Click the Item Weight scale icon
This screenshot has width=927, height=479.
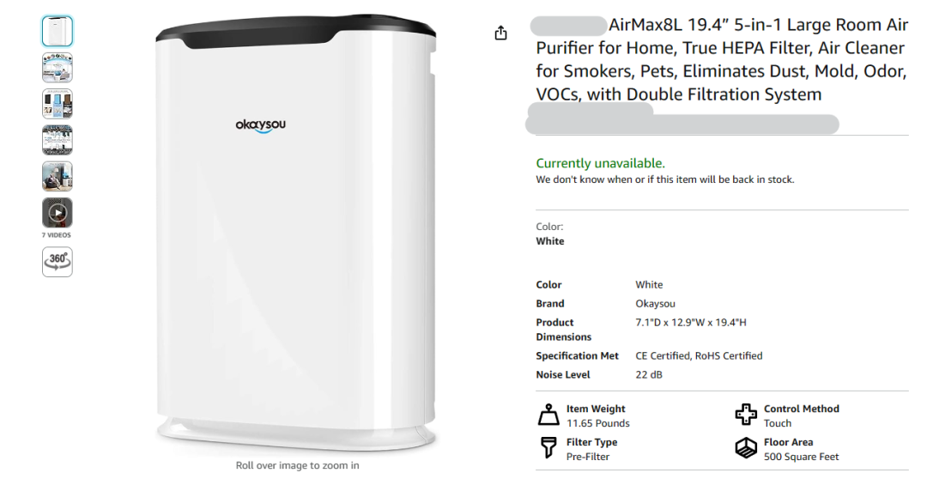pos(548,415)
